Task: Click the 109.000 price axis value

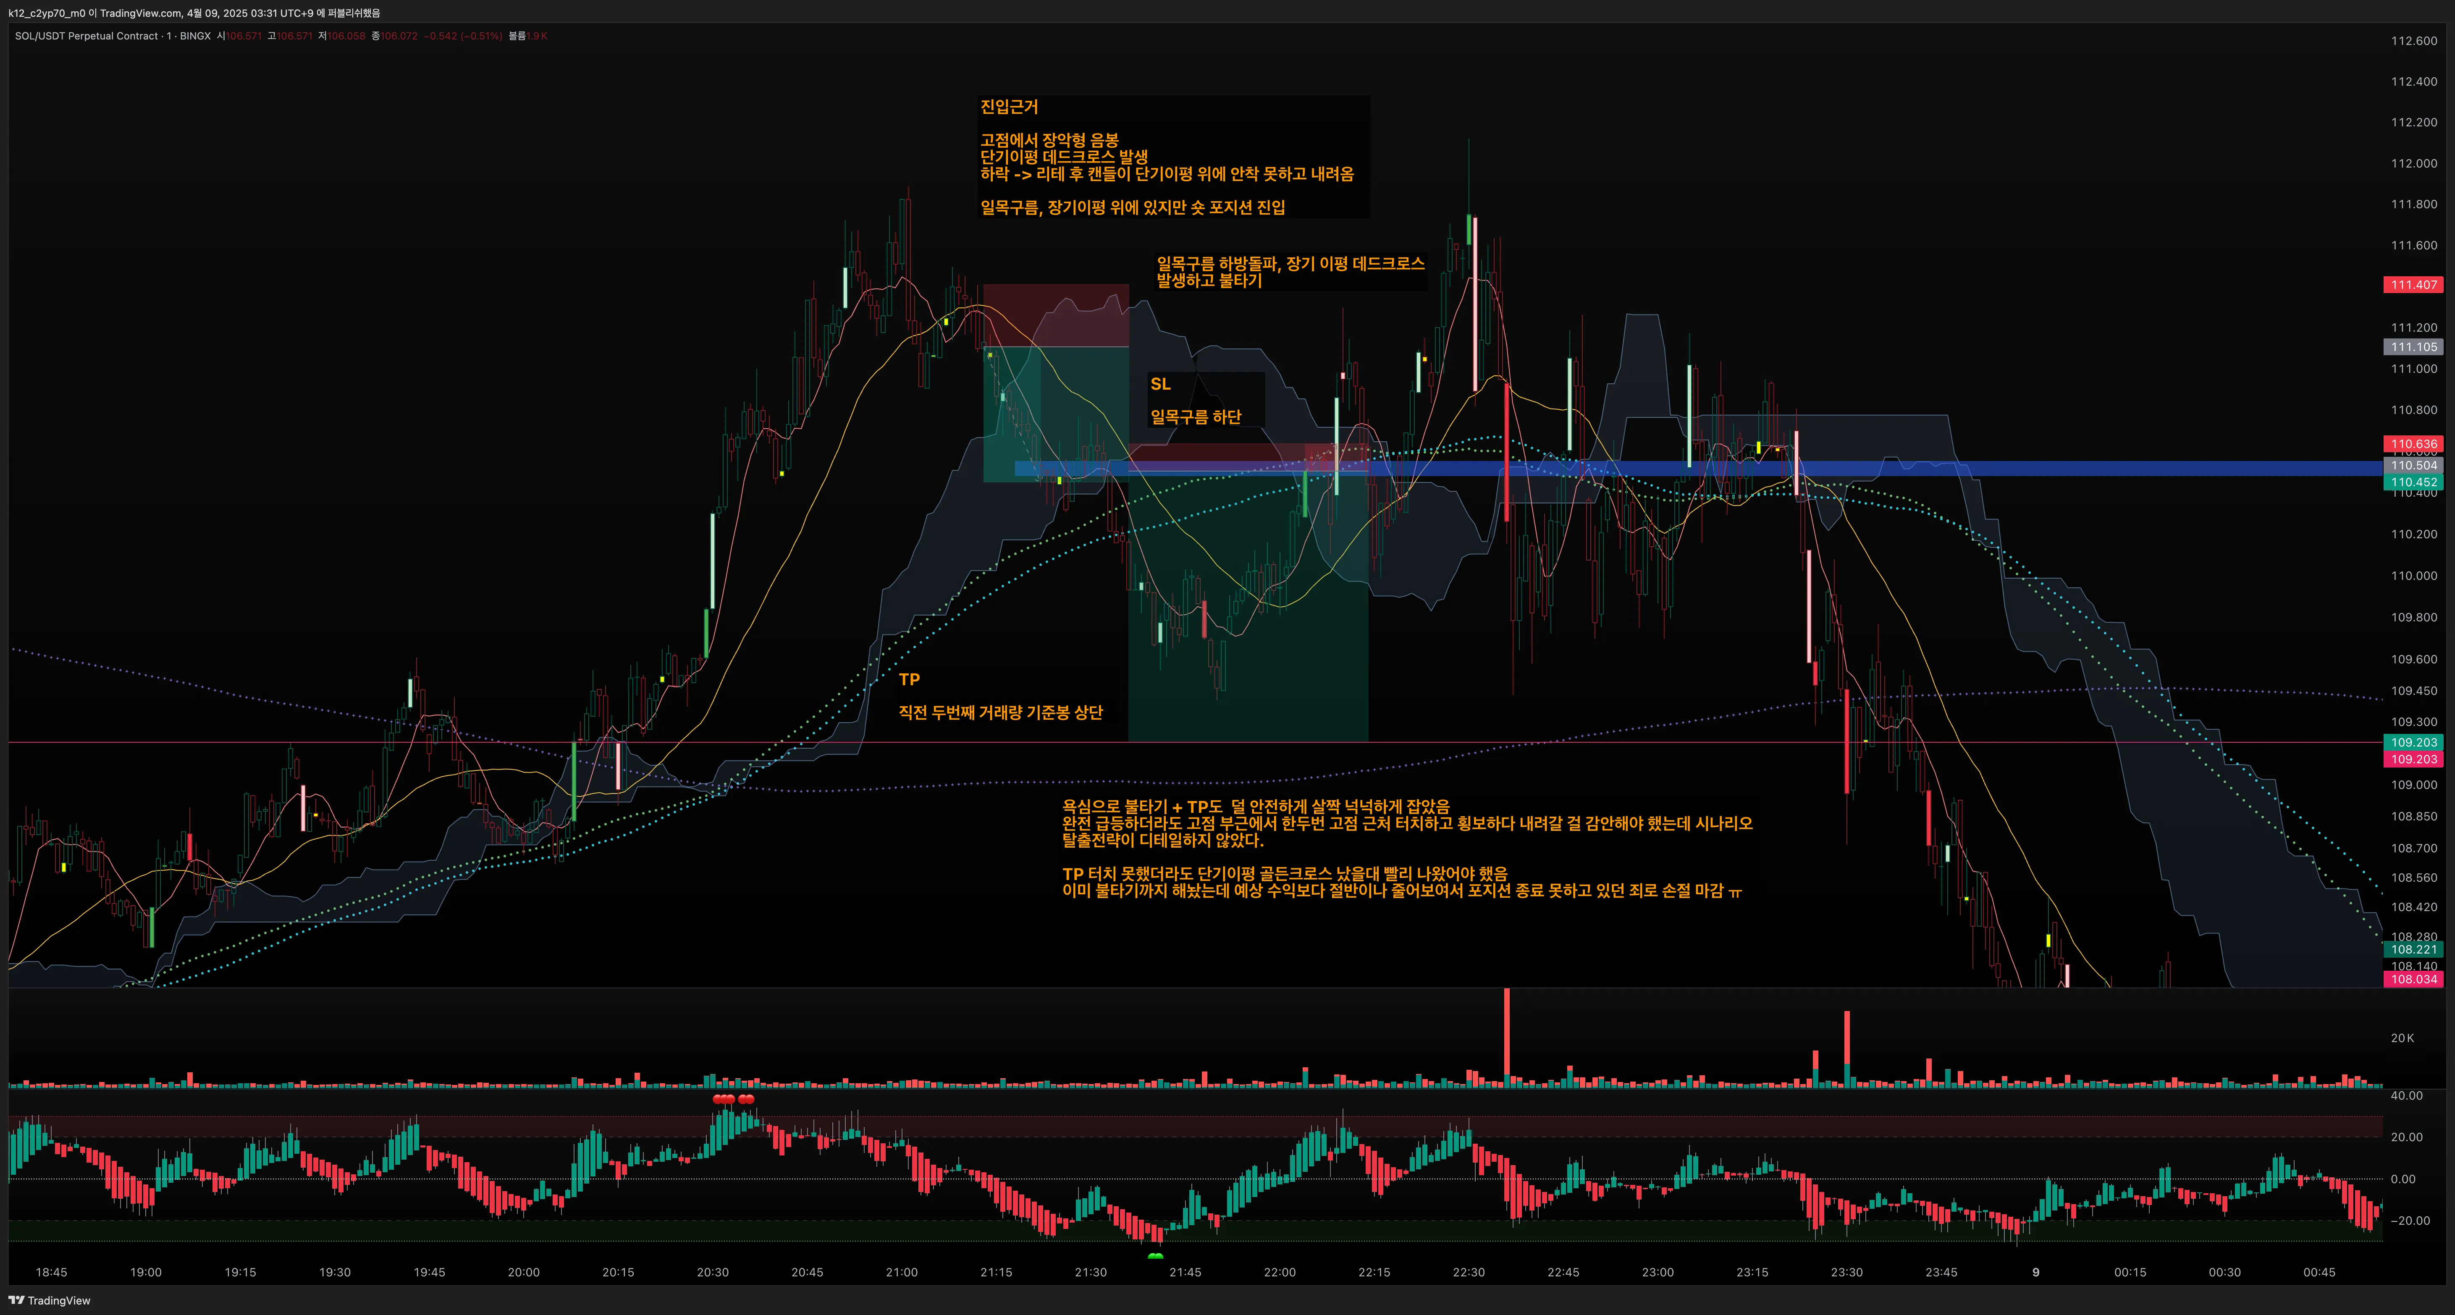Action: click(2413, 785)
